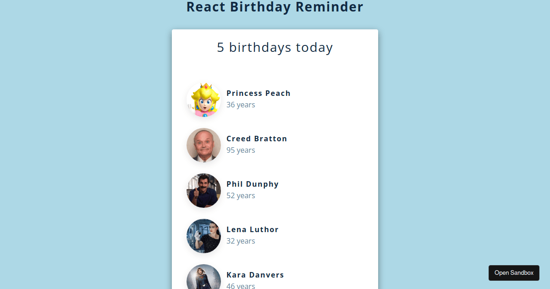Screen dimensions: 550x289
Task: Select the name Princess Peach
Action: tap(258, 93)
